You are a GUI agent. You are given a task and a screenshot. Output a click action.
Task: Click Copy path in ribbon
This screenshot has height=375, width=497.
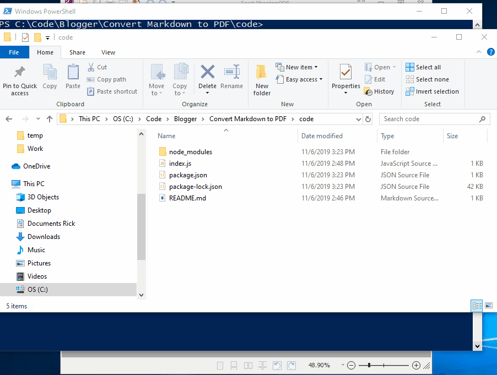(106, 79)
